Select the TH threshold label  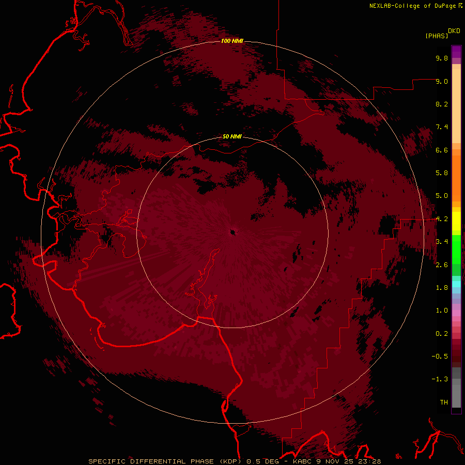(x=444, y=402)
